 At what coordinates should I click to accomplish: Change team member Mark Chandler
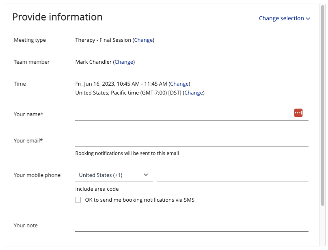click(124, 62)
